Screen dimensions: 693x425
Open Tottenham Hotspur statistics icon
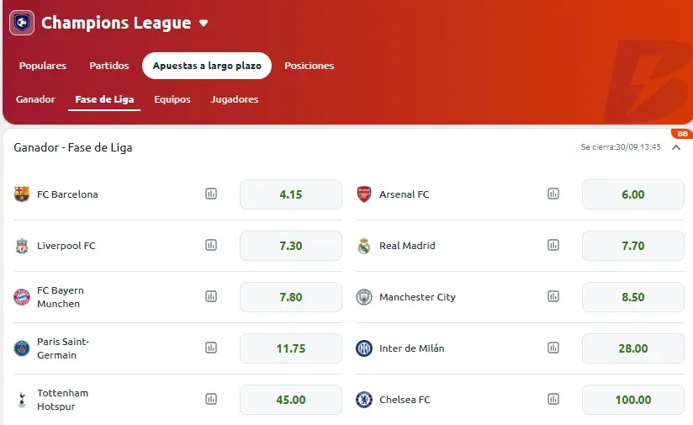(211, 399)
